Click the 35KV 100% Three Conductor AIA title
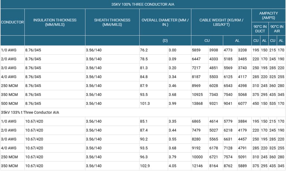The width and height of the screenshot is (286, 171). click(143, 4)
